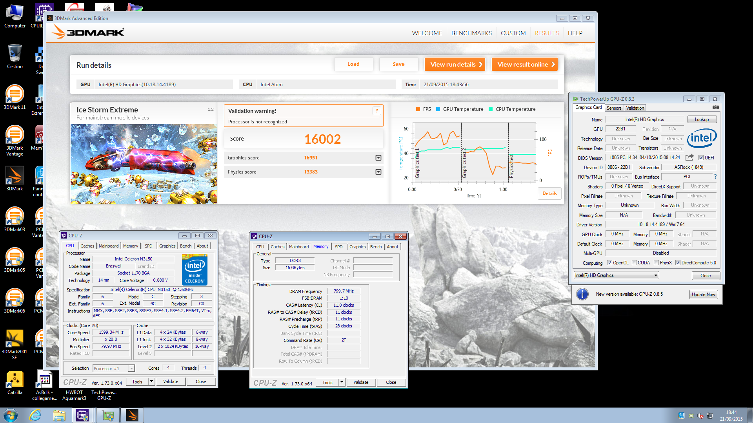
Task: Expand the Graphics score details
Action: [378, 158]
